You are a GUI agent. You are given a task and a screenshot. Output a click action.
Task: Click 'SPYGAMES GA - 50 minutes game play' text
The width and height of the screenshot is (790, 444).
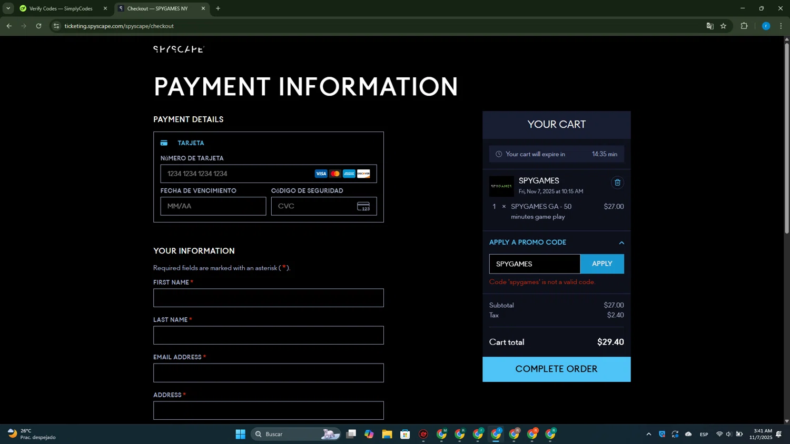[x=541, y=211]
